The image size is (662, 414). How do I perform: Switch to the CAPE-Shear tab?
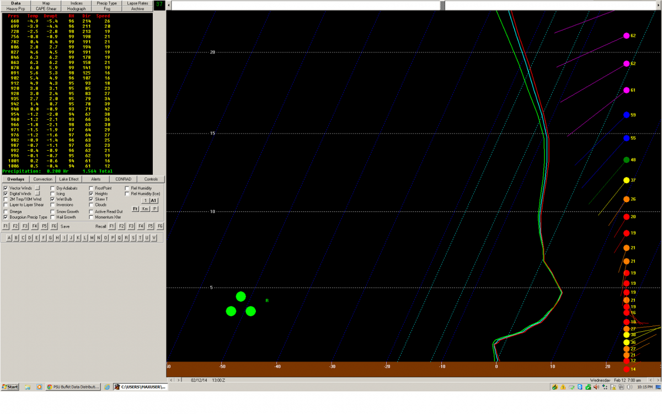pos(46,9)
